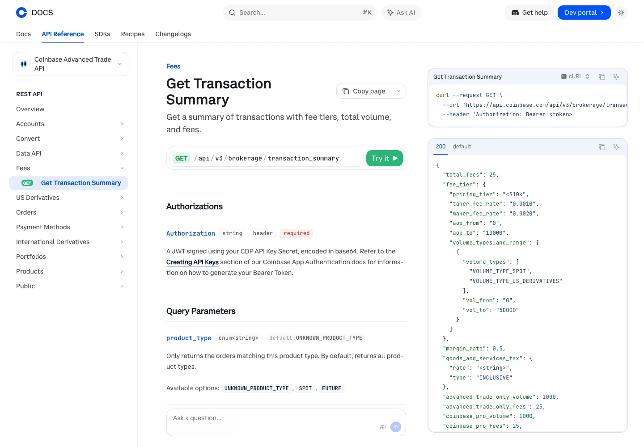This screenshot has height=447, width=644.
Task: Click the copy icon in Copy page
Action: [346, 91]
